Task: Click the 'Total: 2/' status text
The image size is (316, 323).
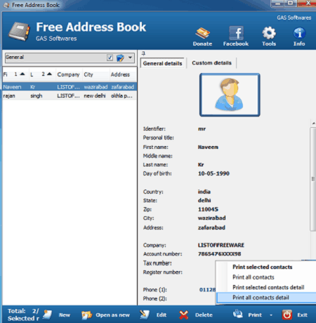Action: coord(23,311)
